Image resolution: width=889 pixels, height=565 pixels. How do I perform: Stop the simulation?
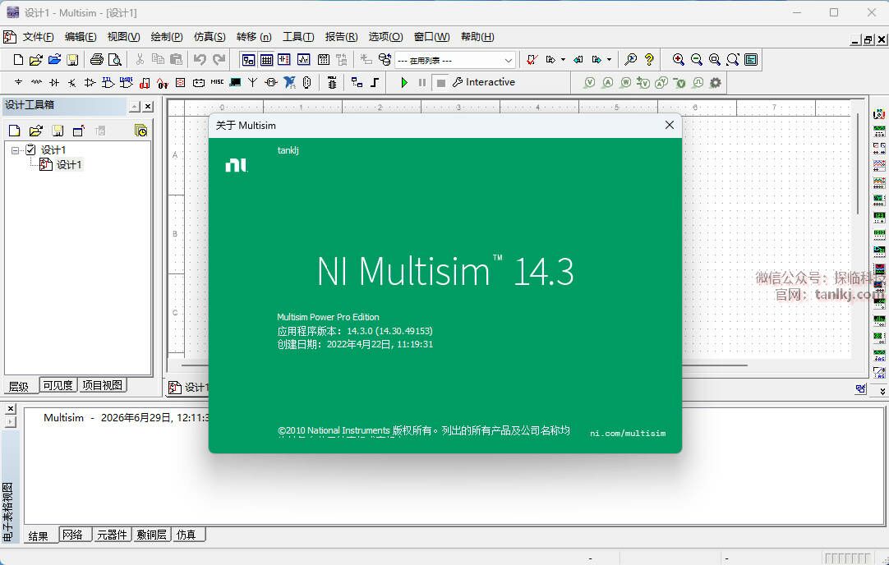pyautogui.click(x=440, y=83)
